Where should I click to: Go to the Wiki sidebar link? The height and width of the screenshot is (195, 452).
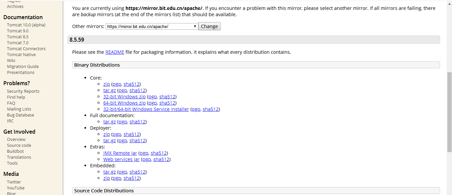[x=11, y=60]
